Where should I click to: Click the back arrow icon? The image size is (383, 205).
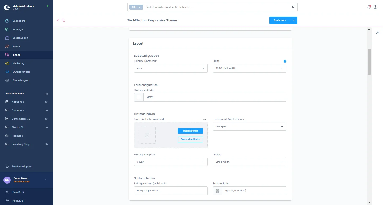[58, 20]
